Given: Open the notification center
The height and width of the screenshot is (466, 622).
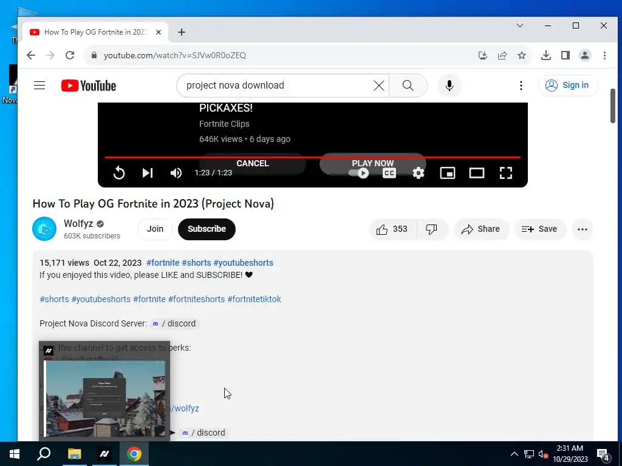Looking at the screenshot, I should coord(603,454).
